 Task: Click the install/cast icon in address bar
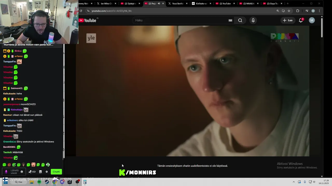coord(283,11)
